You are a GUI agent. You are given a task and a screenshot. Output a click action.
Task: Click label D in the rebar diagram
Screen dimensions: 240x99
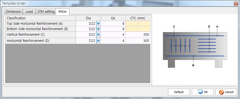click(x=209, y=27)
